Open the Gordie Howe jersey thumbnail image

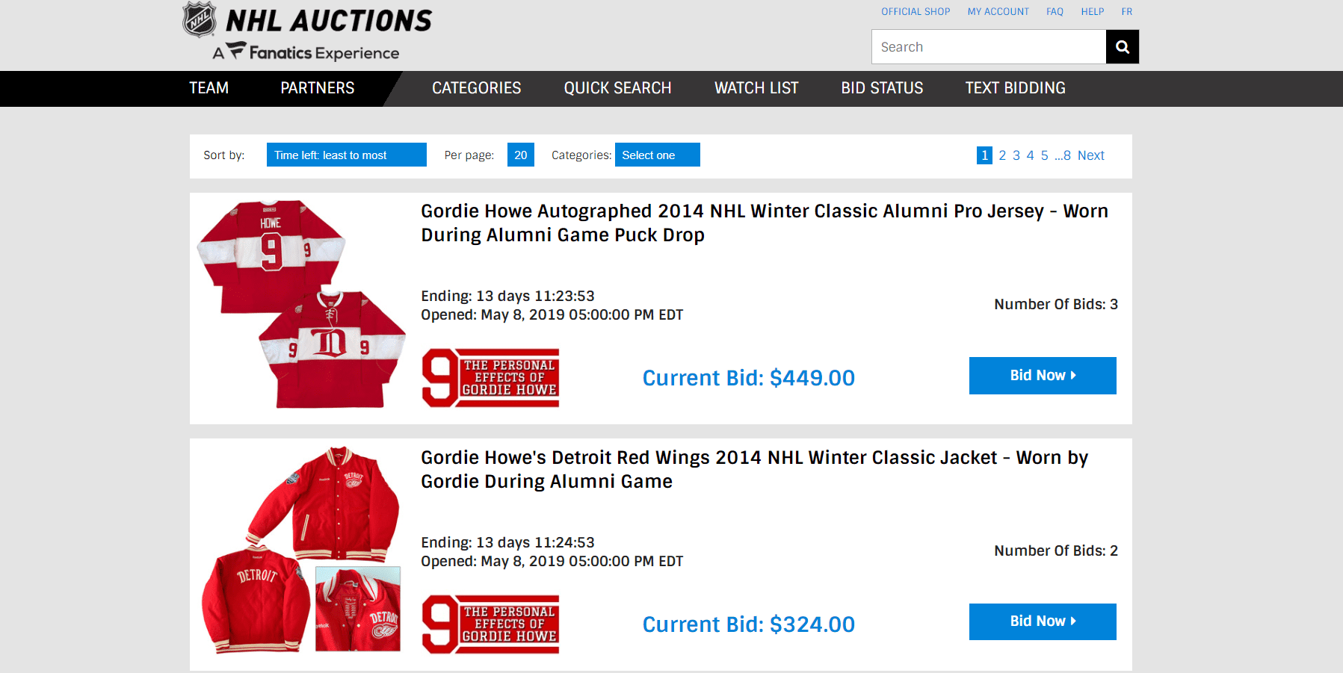[x=301, y=304]
